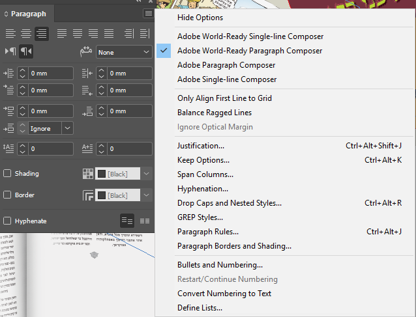
Task: Open the Paragraph panel menu icon
Action: pos(149,13)
